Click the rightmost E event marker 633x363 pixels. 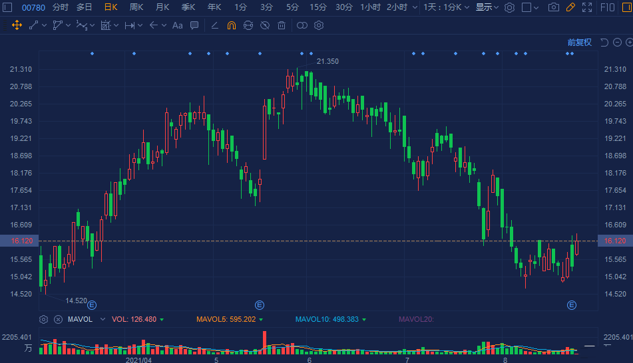[x=572, y=305]
